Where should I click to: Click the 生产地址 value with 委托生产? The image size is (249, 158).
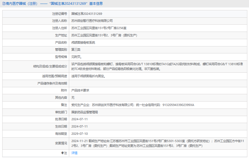coord(104,35)
